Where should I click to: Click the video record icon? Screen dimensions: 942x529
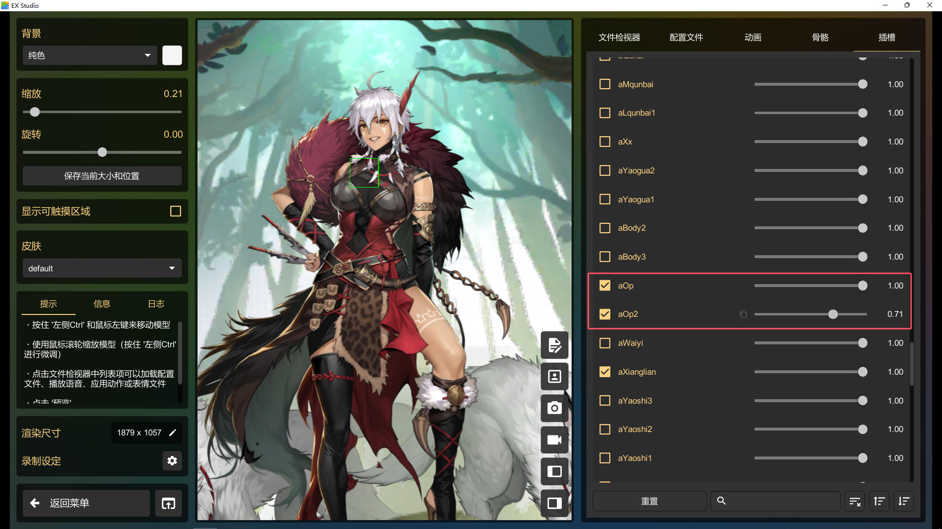pyautogui.click(x=554, y=440)
